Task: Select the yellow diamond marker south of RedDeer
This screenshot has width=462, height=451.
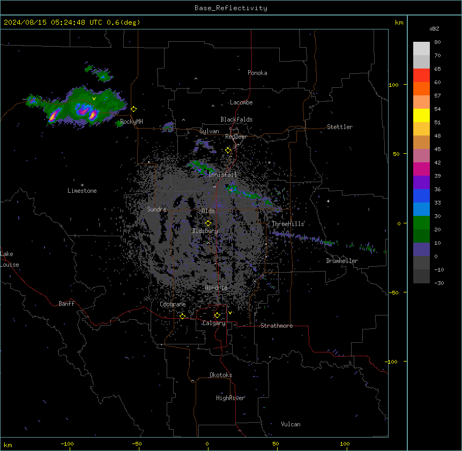Action: [228, 151]
